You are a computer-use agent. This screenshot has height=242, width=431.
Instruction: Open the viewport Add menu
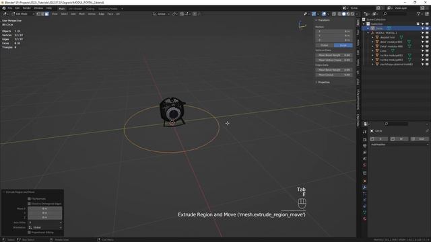coord(73,13)
